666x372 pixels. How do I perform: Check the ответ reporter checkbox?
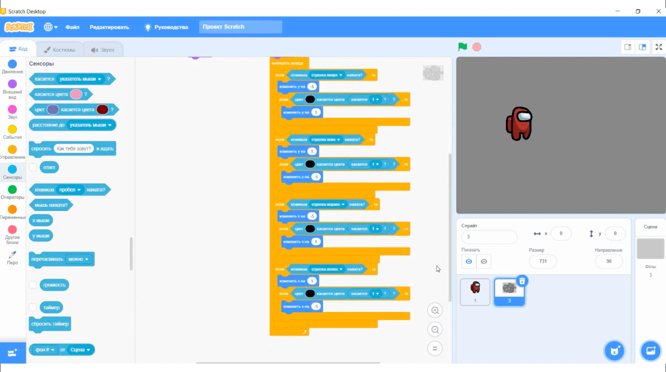click(x=33, y=167)
